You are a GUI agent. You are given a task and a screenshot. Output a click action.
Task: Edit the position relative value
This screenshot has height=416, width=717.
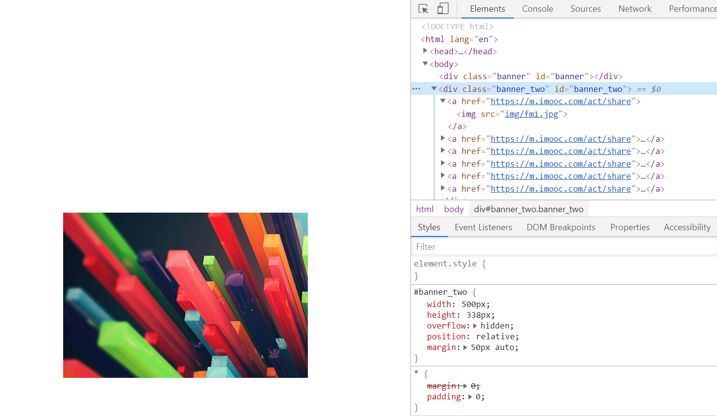point(495,336)
